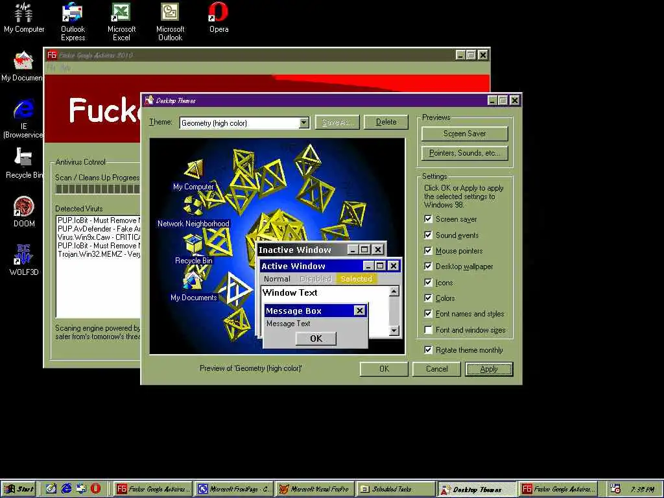This screenshot has width=664, height=498.
Task: Select the Recycle Bin desktop icon
Action: tap(24, 163)
